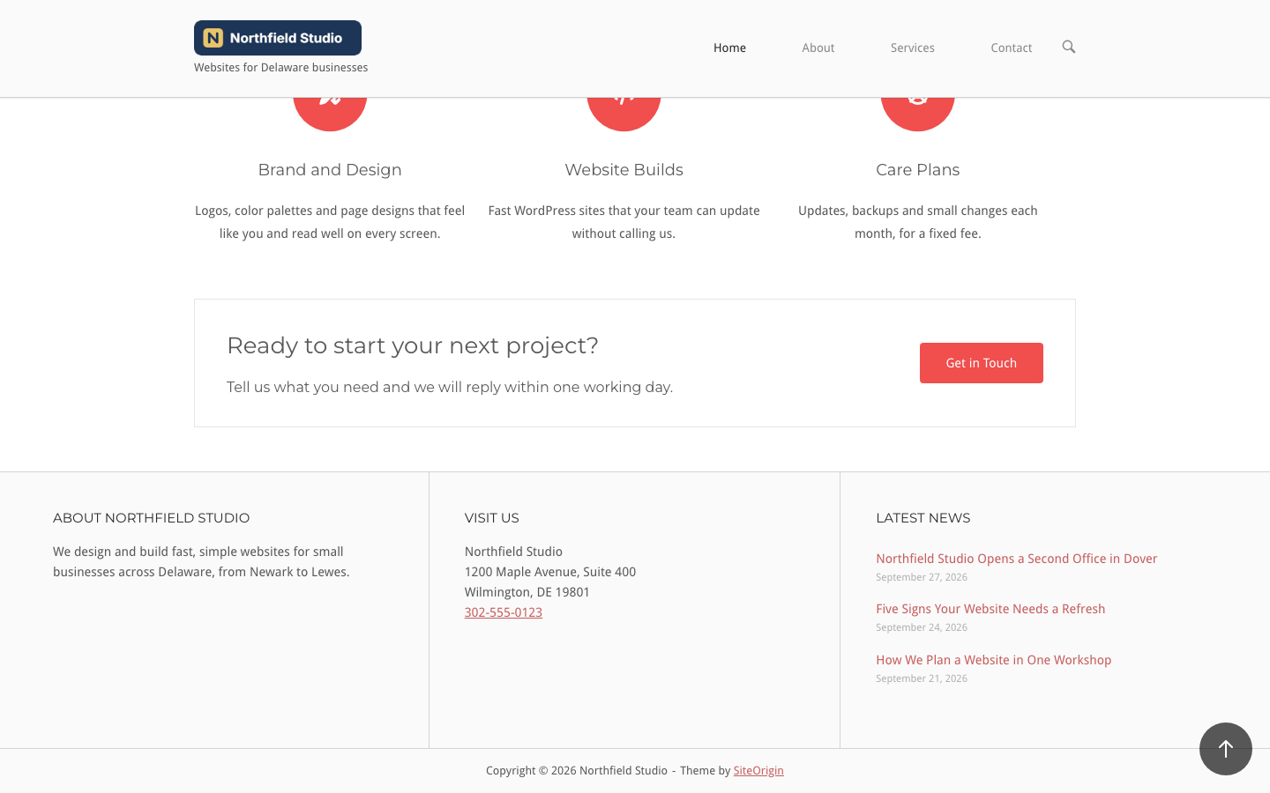This screenshot has width=1270, height=793.
Task: Click the September 21, 2026 date
Action: 922,678
